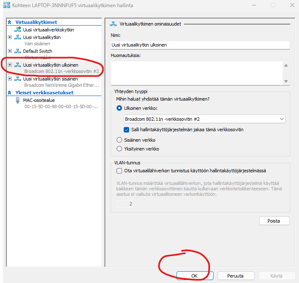Viewport: 299px width, 283px height.
Task: Click the Uusi virtuaalikytkin ulkoinen switch icon
Action: (18, 65)
